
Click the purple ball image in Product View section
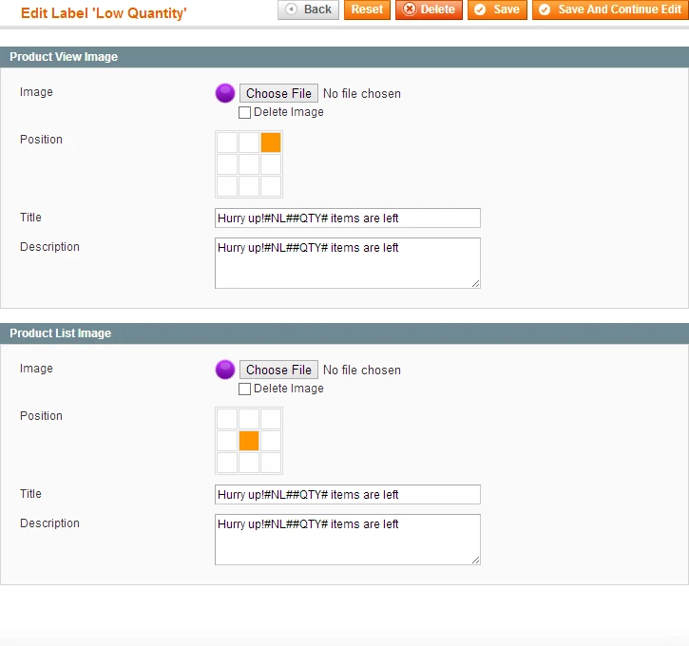pos(225,93)
